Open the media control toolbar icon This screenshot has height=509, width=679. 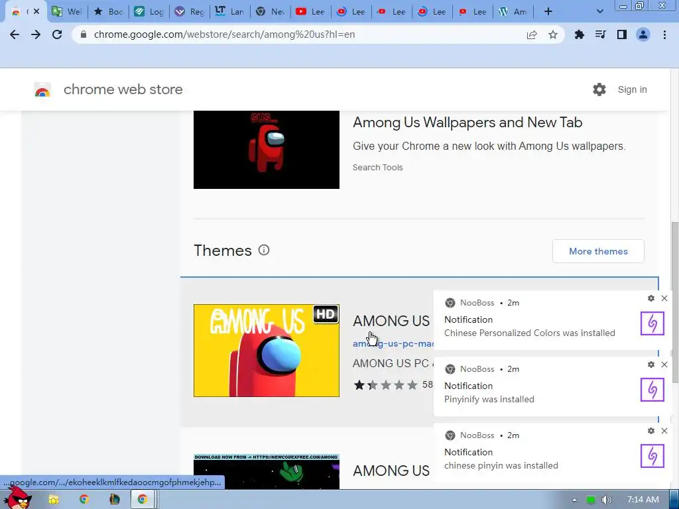tap(600, 34)
